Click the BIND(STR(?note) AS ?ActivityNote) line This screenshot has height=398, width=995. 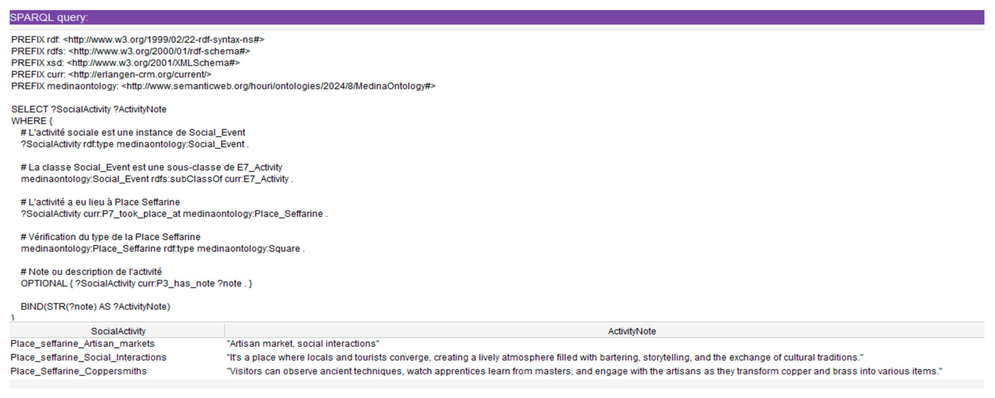click(95, 306)
